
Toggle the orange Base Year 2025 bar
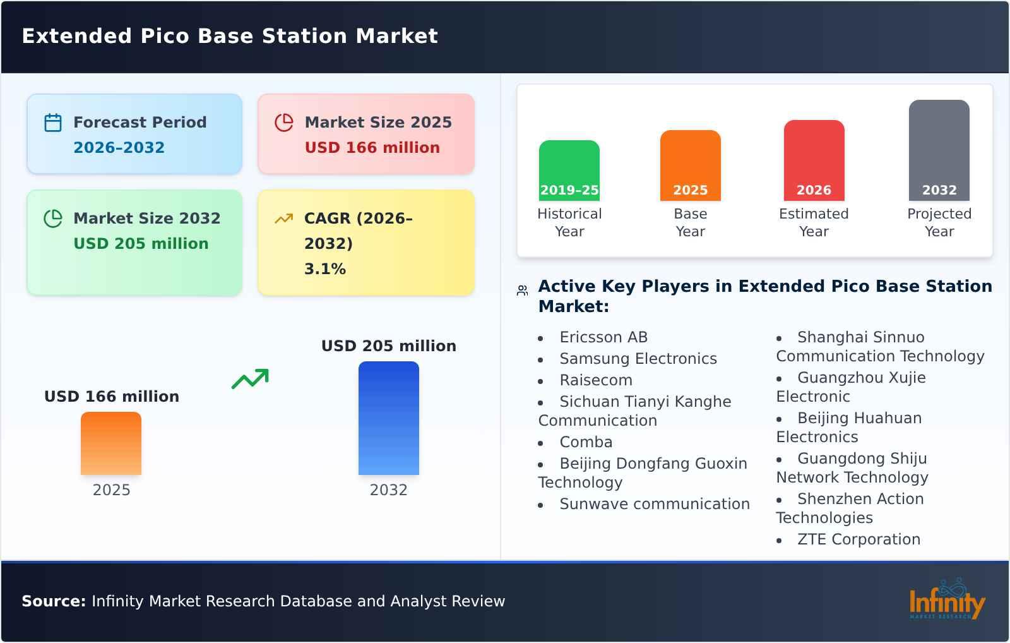(690, 164)
